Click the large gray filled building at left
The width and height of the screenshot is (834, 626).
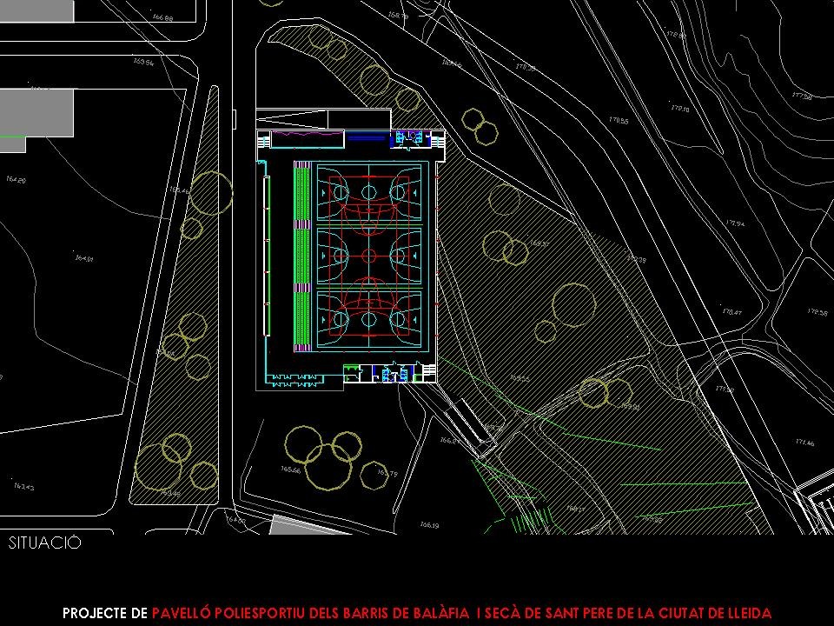(37, 113)
